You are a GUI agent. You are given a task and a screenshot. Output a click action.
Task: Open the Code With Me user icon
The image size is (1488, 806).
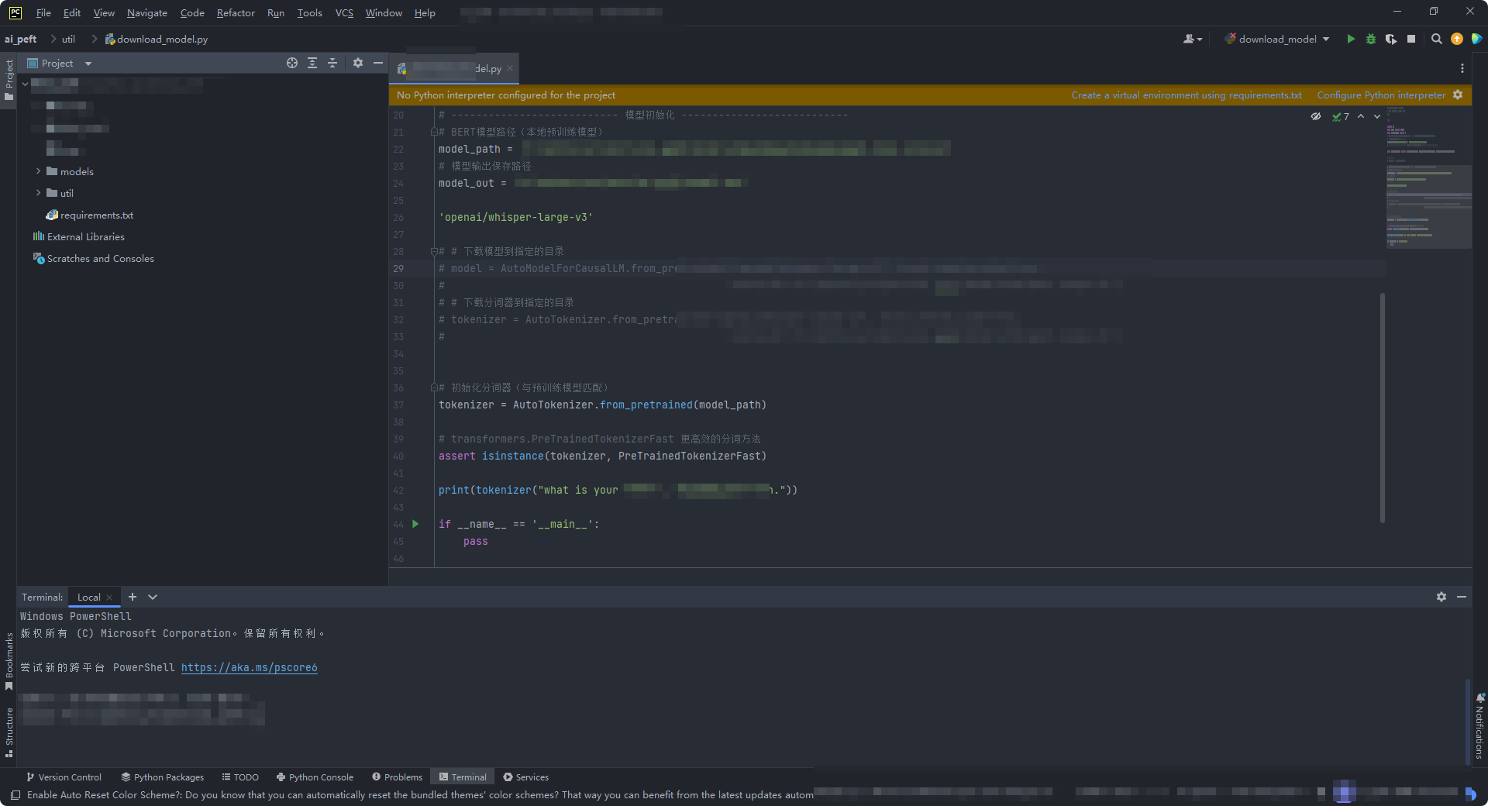tap(1192, 39)
